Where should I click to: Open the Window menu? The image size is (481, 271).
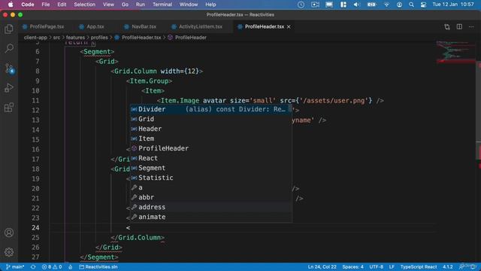coord(189,5)
